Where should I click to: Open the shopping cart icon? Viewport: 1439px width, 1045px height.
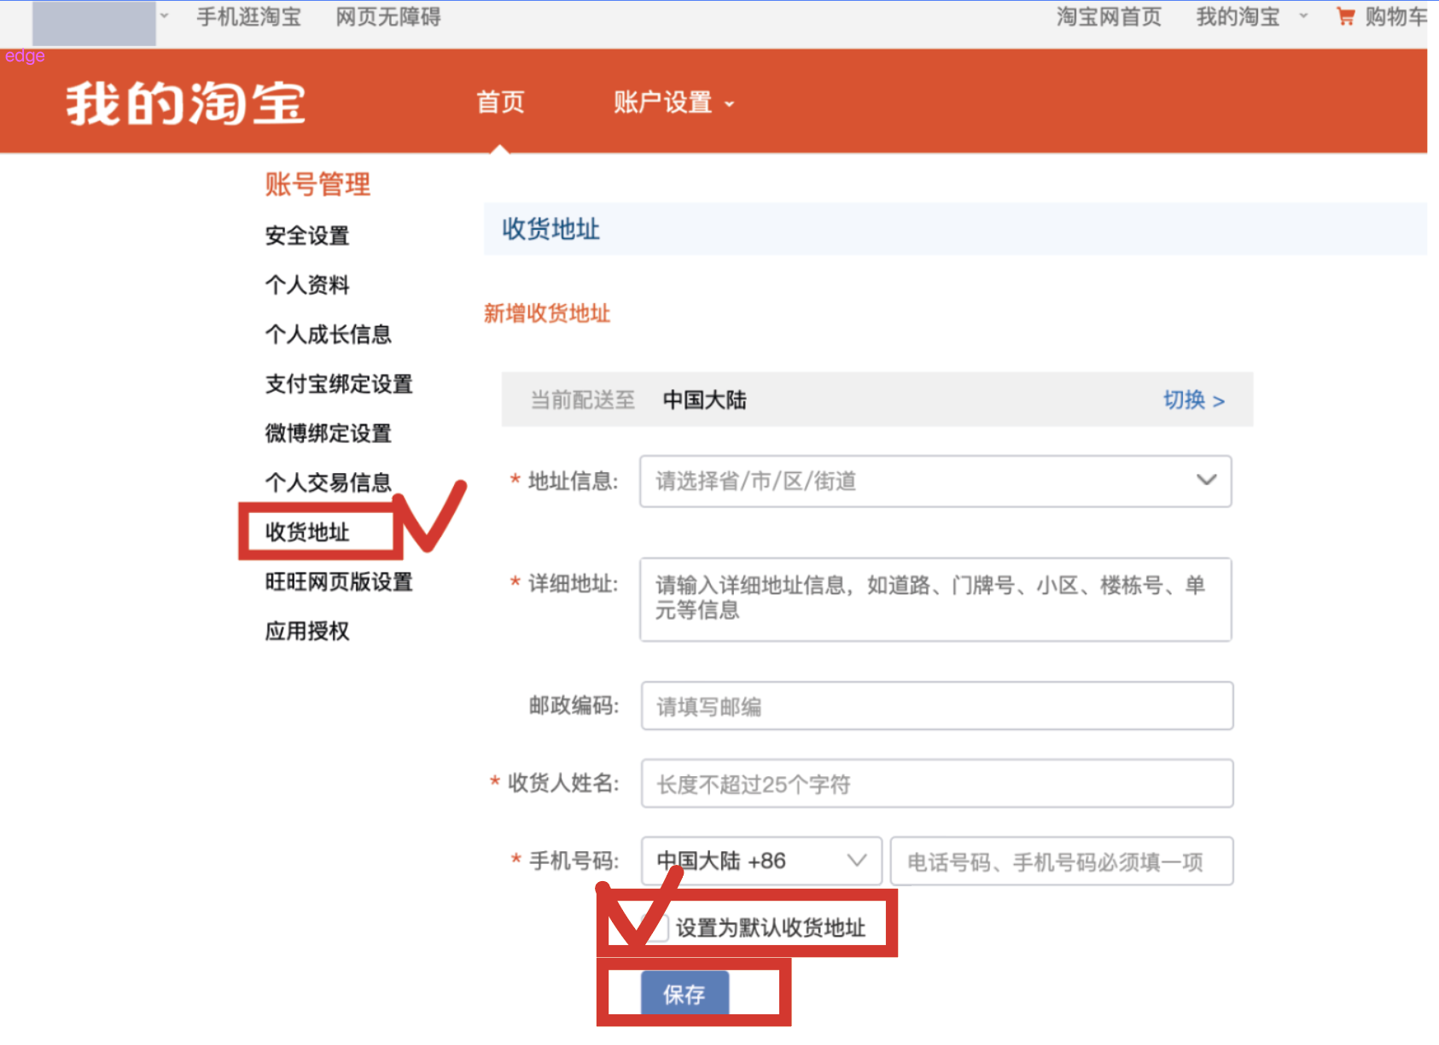[x=1345, y=16]
